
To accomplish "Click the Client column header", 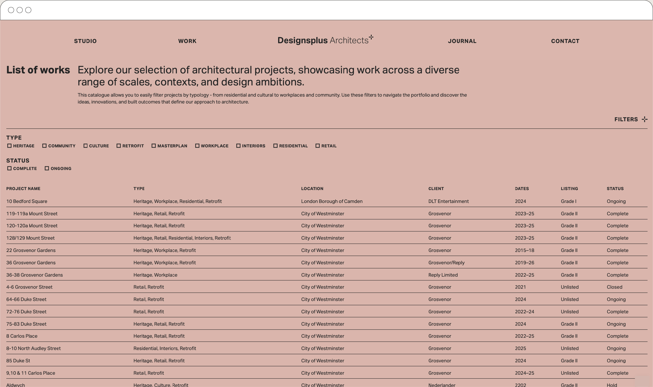I will point(436,189).
